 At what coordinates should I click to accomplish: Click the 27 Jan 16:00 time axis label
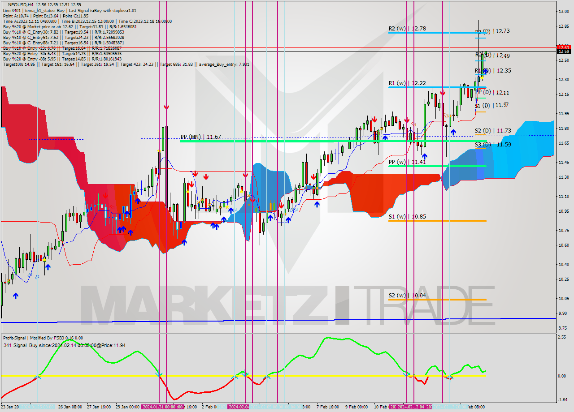[100, 407]
